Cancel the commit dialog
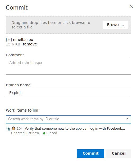Viewport: 137px width, 161px height. (x=119, y=154)
